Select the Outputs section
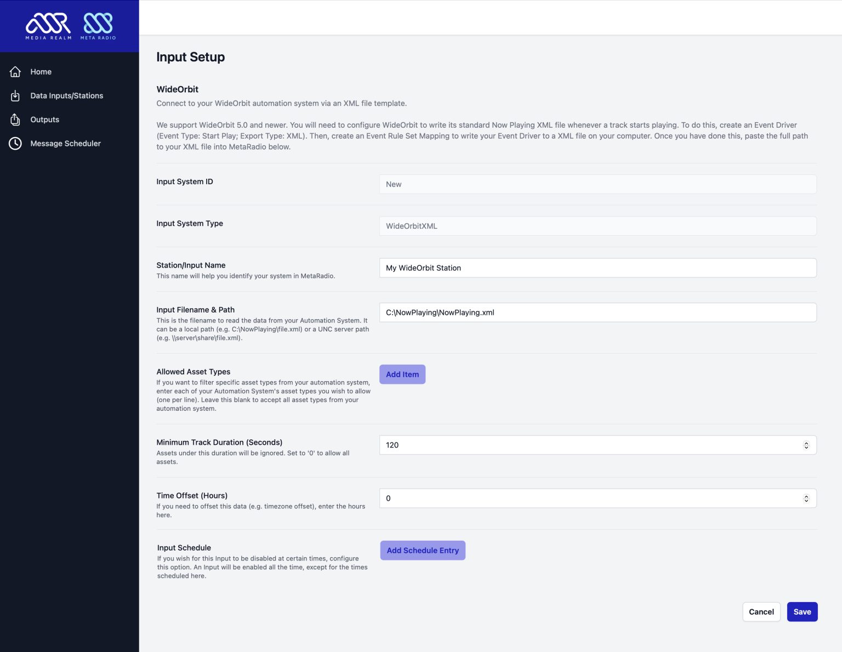Screen dimensions: 842x652 (44, 120)
